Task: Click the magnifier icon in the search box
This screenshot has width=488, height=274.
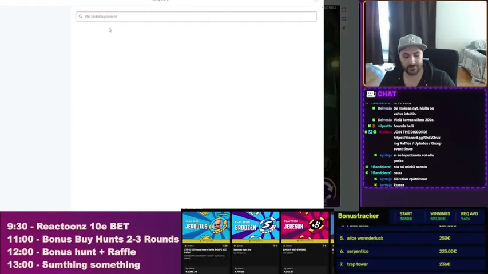Action: pyautogui.click(x=80, y=17)
